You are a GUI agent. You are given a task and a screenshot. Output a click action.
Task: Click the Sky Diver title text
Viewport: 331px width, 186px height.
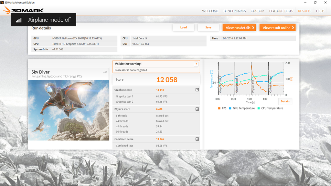point(40,72)
